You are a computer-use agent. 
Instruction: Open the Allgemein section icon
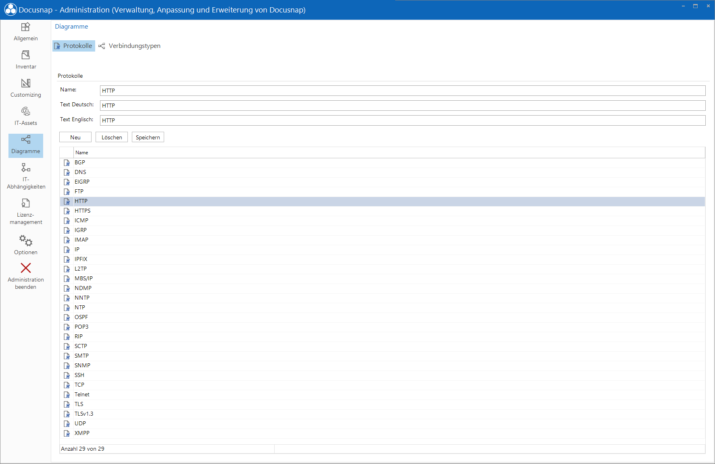pyautogui.click(x=25, y=27)
